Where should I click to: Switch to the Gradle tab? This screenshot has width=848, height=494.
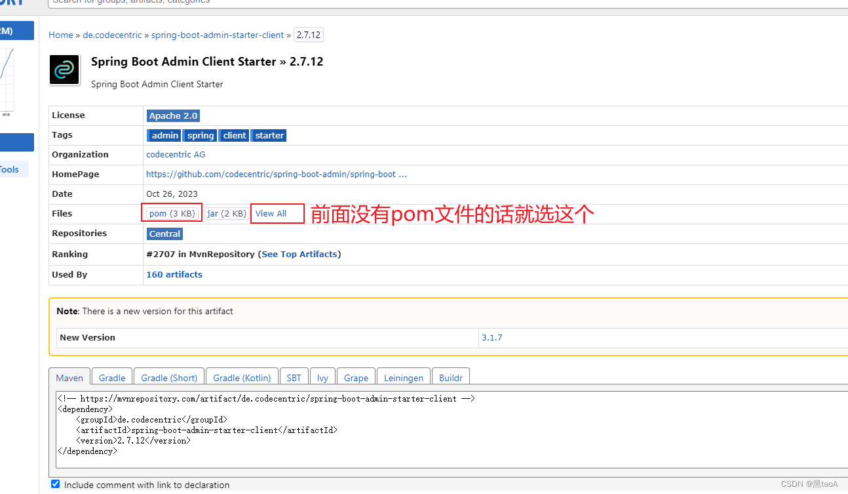(x=112, y=378)
